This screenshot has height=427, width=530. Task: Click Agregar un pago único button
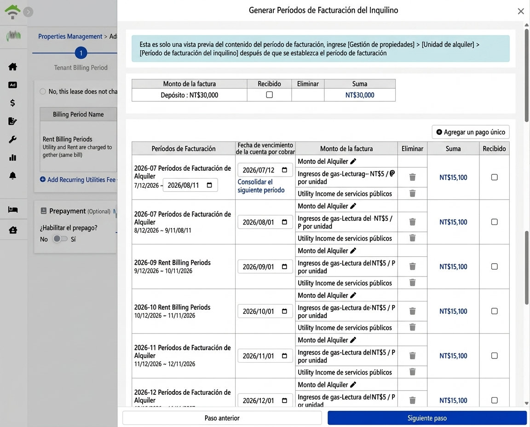pos(471,132)
